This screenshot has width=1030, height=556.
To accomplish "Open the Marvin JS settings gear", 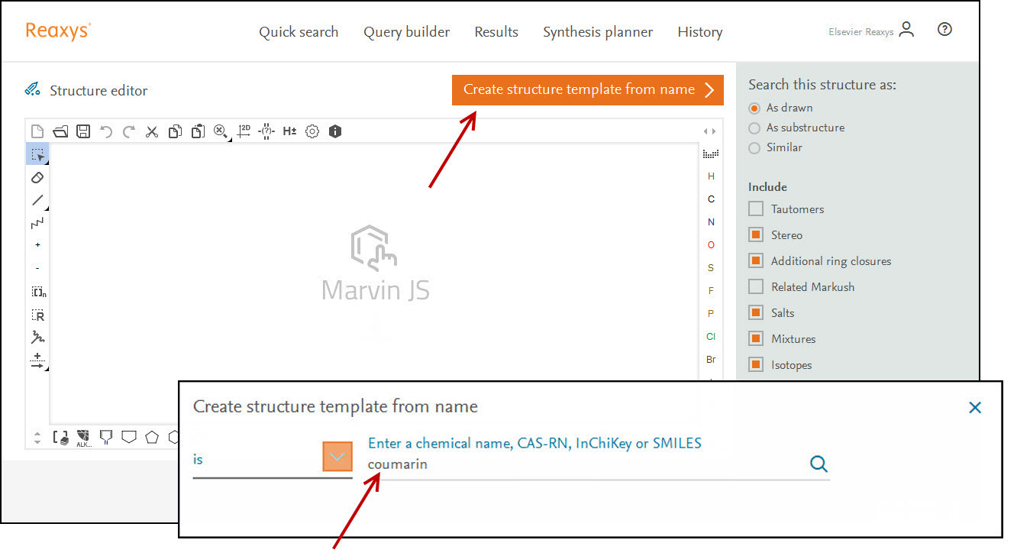I will (x=312, y=131).
